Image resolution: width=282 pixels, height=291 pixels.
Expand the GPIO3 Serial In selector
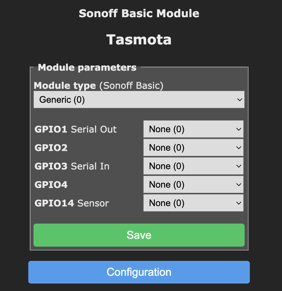point(193,166)
